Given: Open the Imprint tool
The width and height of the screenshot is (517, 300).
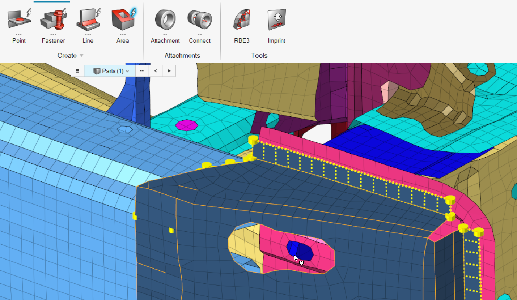Looking at the screenshot, I should point(276,20).
